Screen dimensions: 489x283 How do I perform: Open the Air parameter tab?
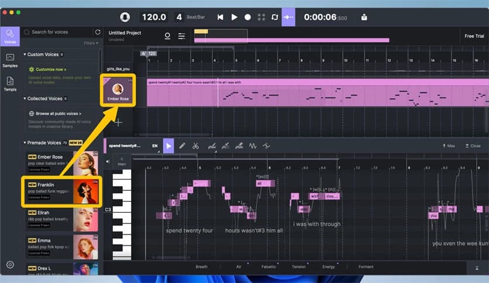(x=239, y=267)
